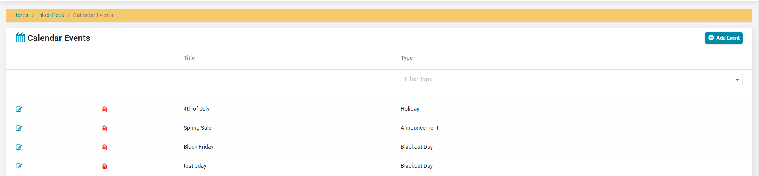Delete the Black Friday event
Image resolution: width=759 pixels, height=176 pixels.
(105, 147)
